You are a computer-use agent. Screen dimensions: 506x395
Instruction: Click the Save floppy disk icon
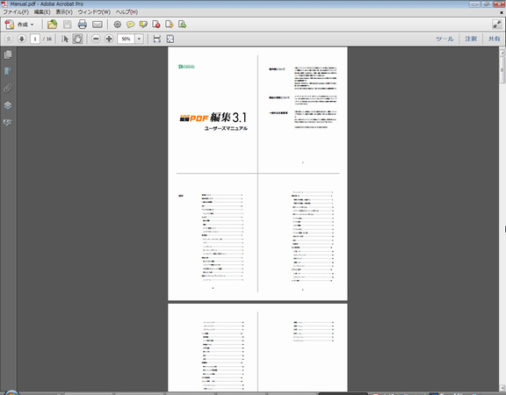[67, 25]
